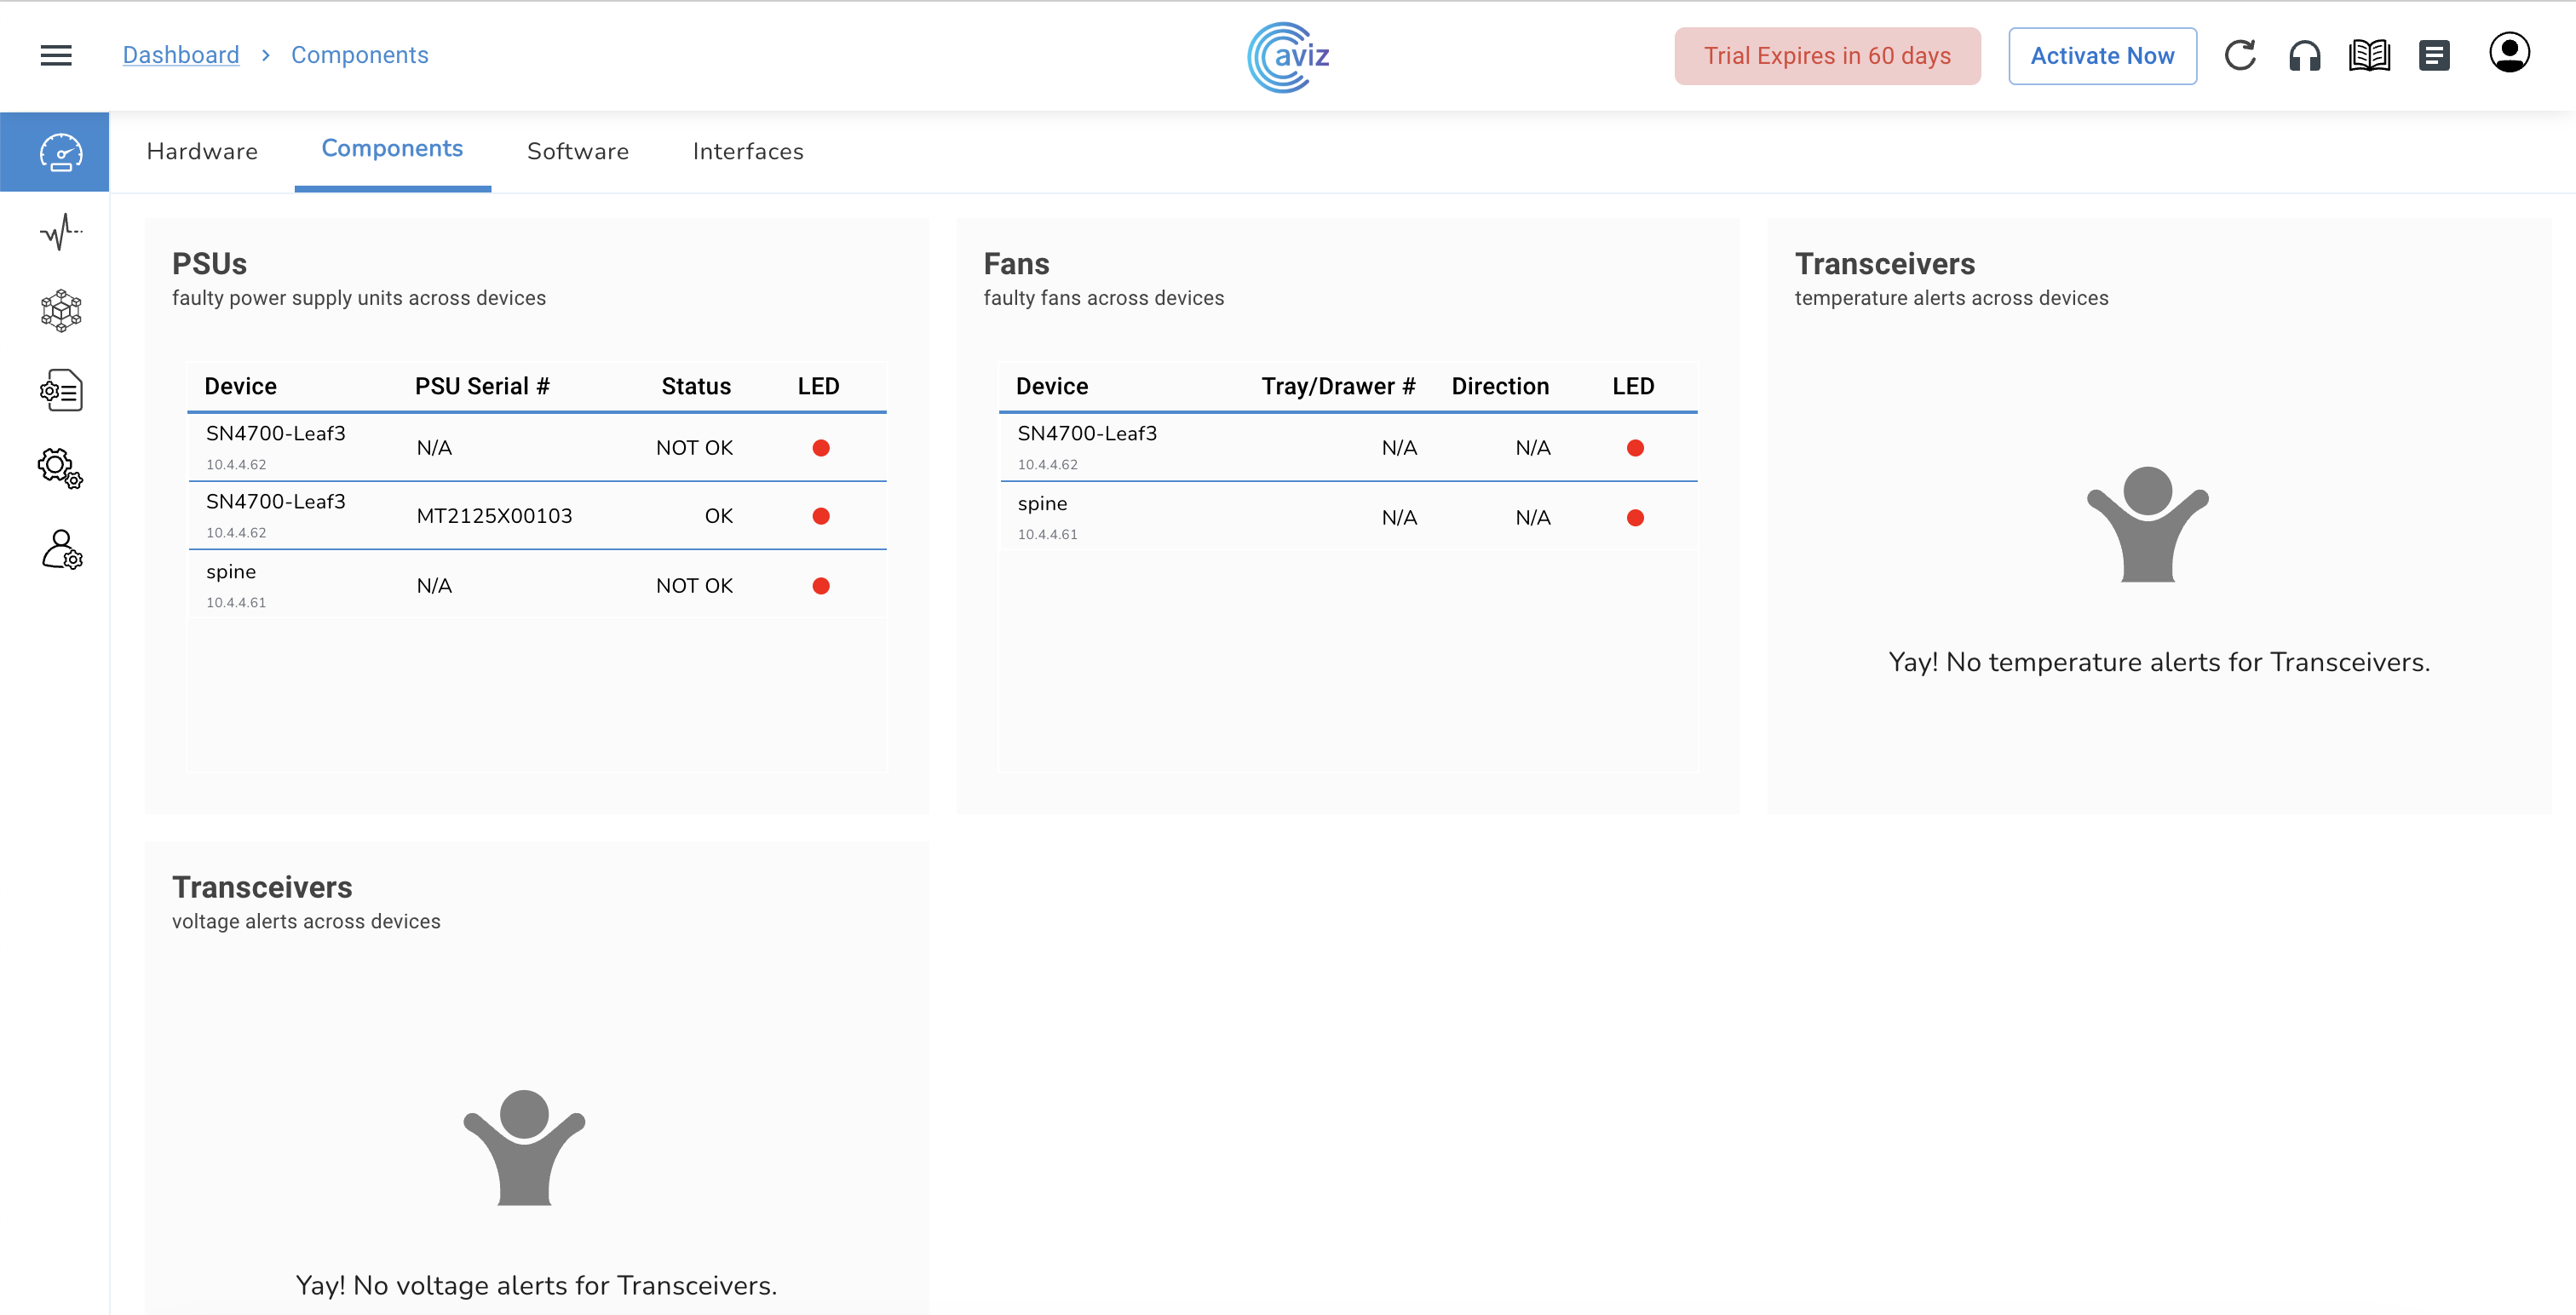The width and height of the screenshot is (2576, 1315).
Task: Click the dashboard gauge sidebar icon
Action: point(60,152)
